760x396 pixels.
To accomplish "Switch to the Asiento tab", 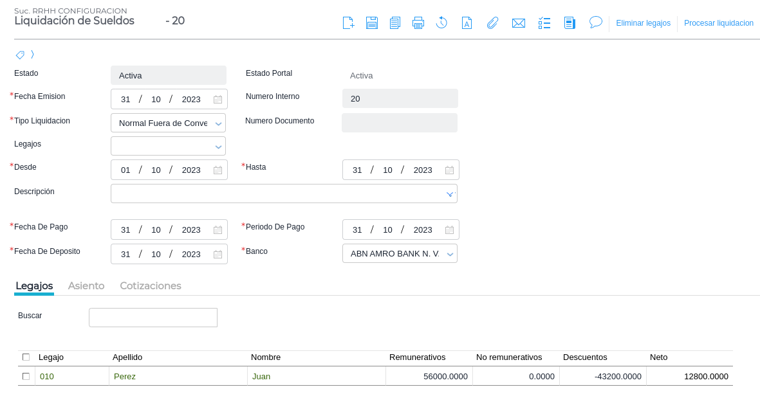I will coord(86,286).
